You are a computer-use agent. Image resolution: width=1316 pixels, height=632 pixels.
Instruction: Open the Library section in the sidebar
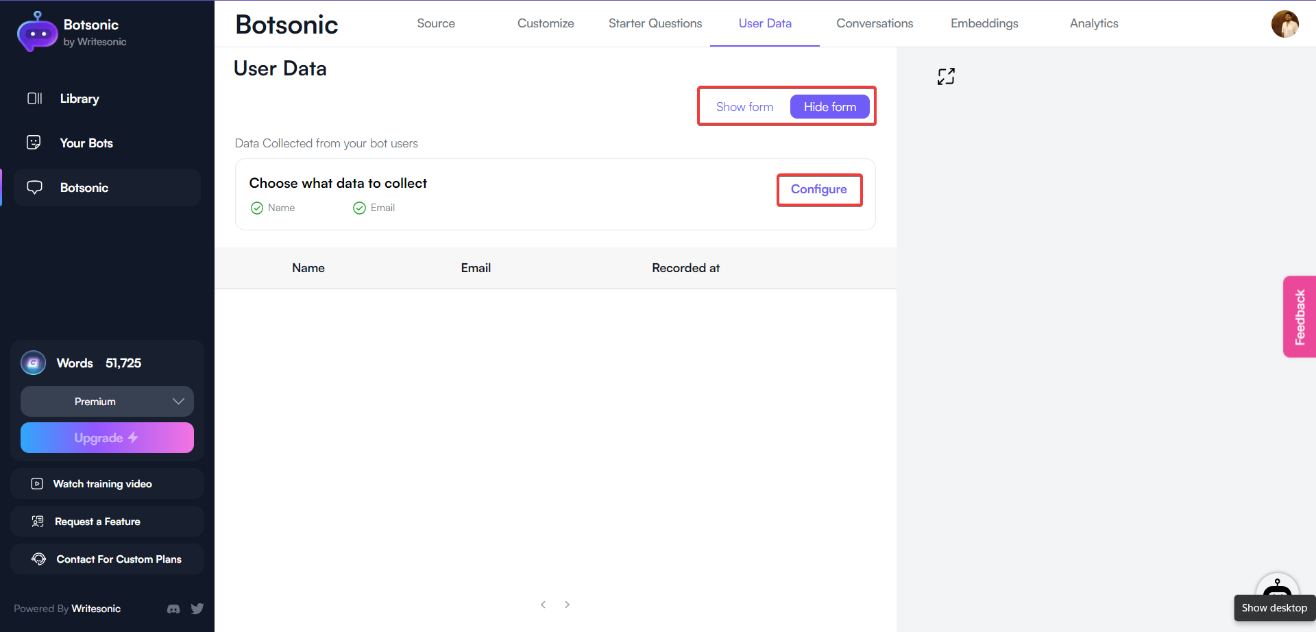[x=79, y=98]
